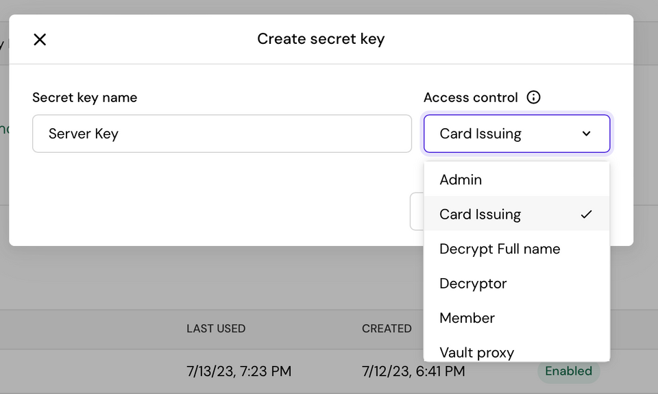This screenshot has height=394, width=658.
Task: Focus the Secret key name input field
Action: (x=222, y=134)
